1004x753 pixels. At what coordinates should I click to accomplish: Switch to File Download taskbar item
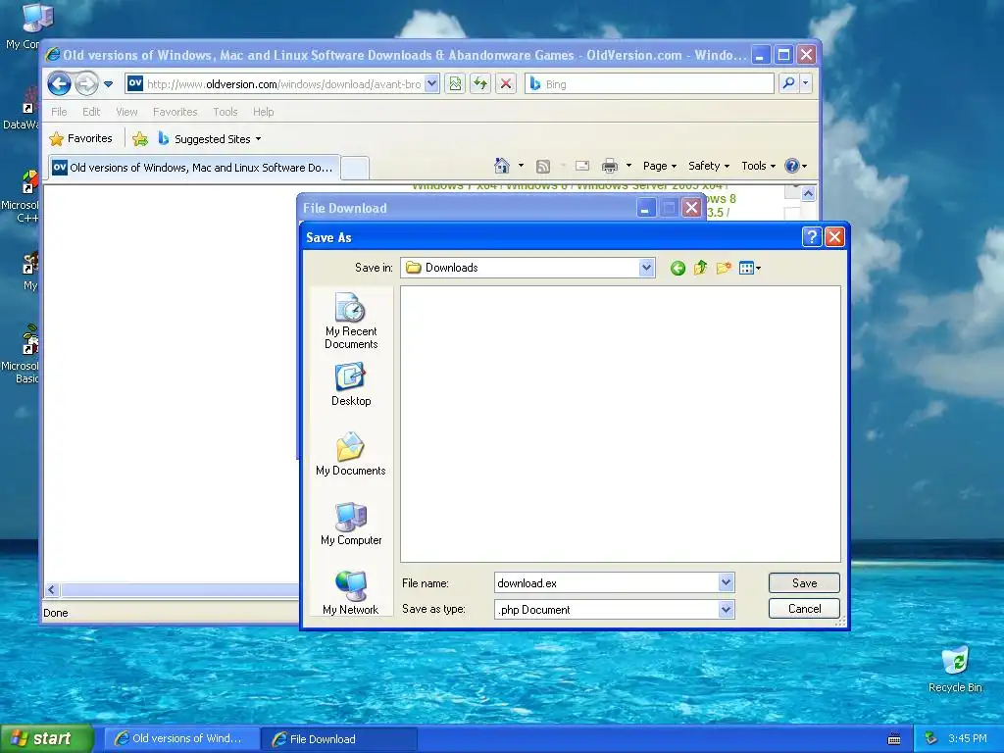pos(339,739)
